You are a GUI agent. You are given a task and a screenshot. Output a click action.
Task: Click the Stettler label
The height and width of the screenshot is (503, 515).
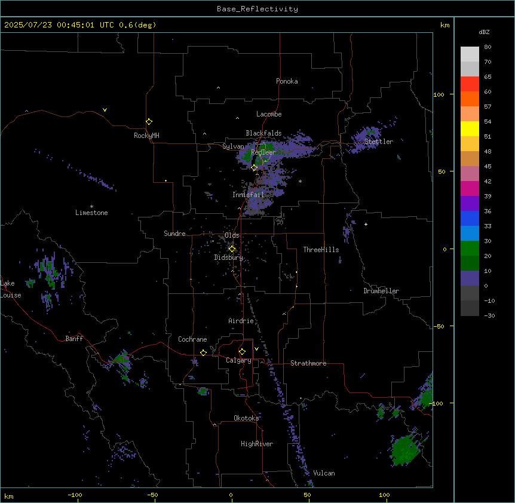379,142
